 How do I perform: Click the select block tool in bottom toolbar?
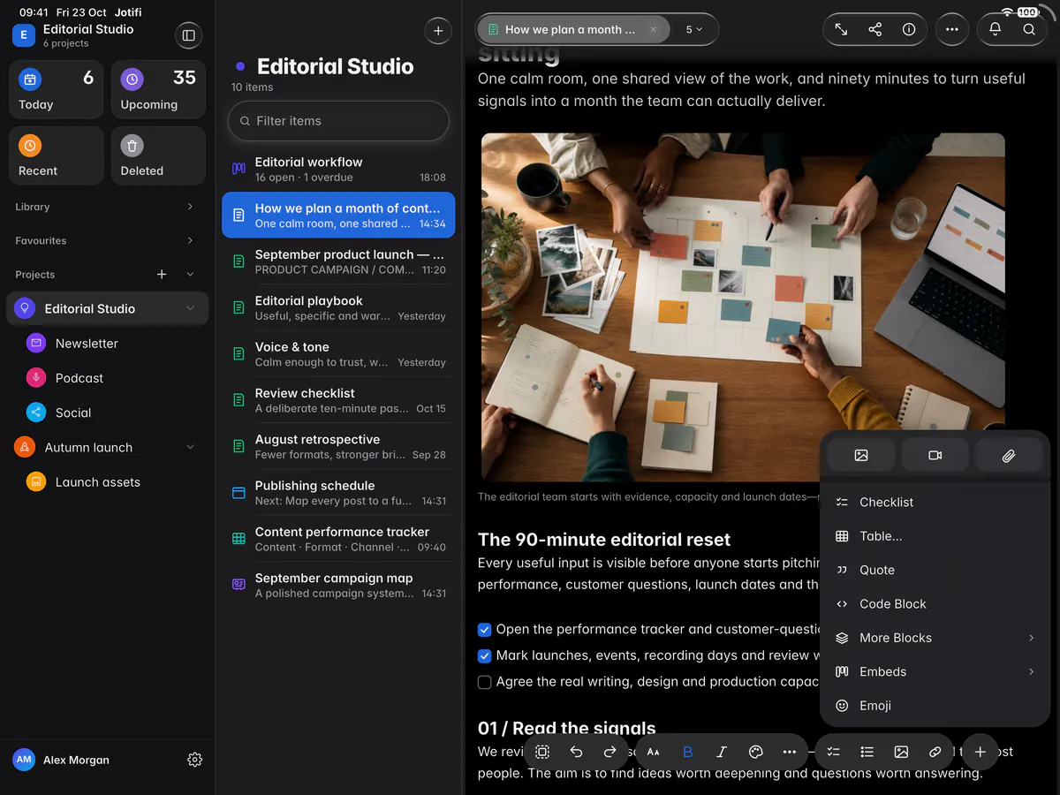(542, 752)
